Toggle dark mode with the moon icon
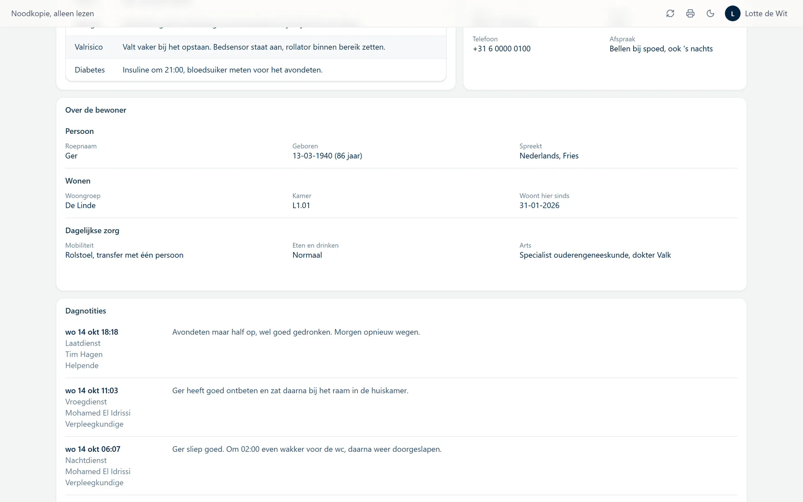Screen dimensions: 803x502 tap(710, 13)
